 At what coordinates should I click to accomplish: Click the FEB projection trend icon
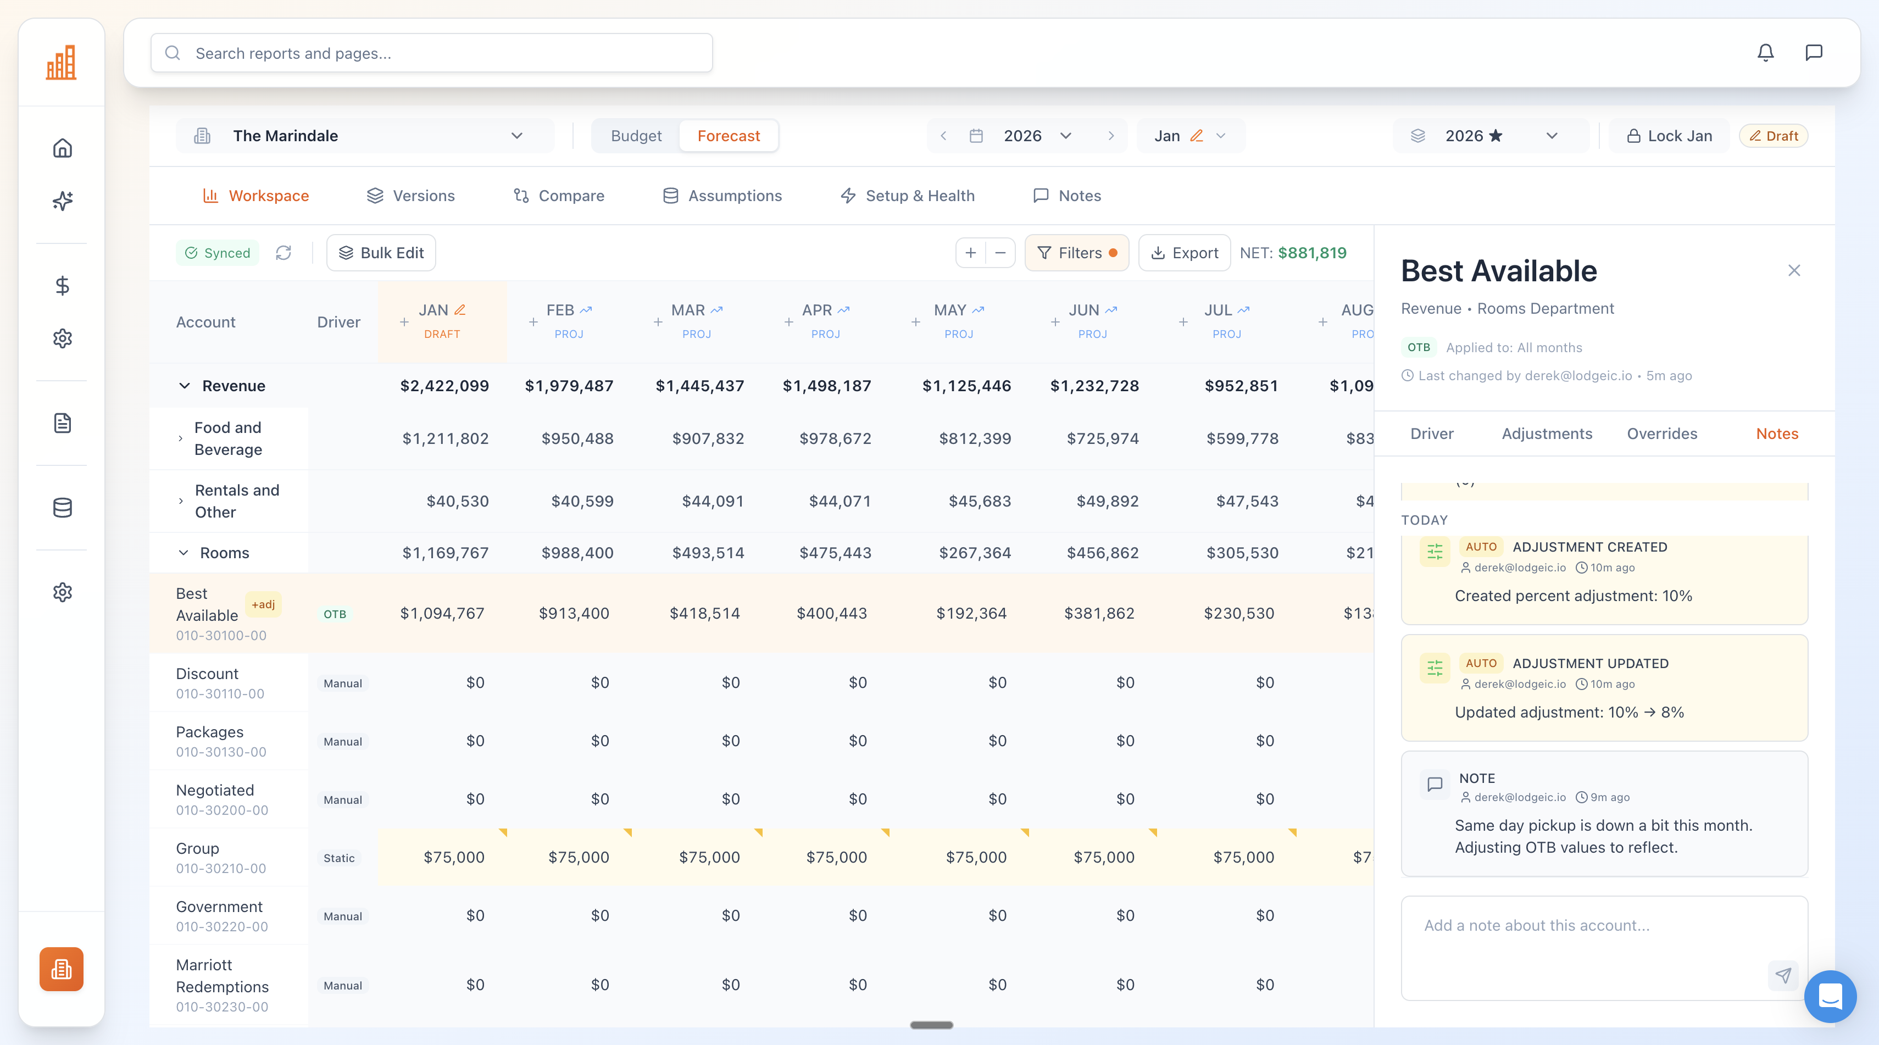pos(586,310)
